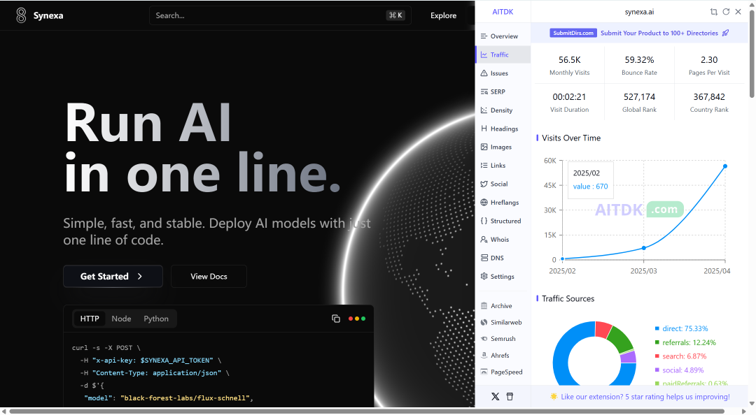Click the red search segment of donut chart
Viewport: 756px width, 415px height.
(603, 329)
